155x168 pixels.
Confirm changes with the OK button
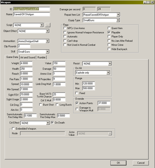pos(118,163)
